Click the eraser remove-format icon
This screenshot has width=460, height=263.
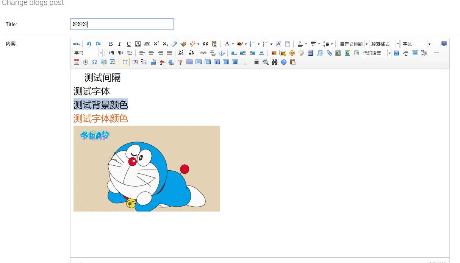[x=174, y=44]
